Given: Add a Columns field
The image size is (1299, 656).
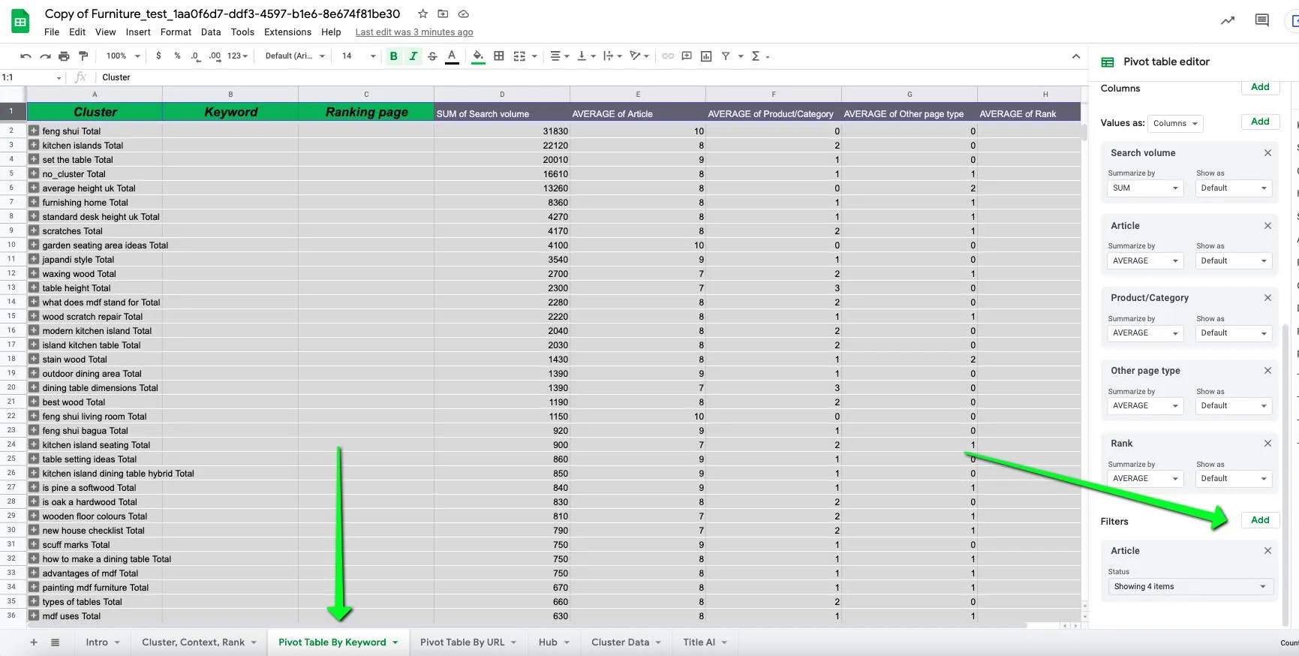Looking at the screenshot, I should [x=1260, y=87].
